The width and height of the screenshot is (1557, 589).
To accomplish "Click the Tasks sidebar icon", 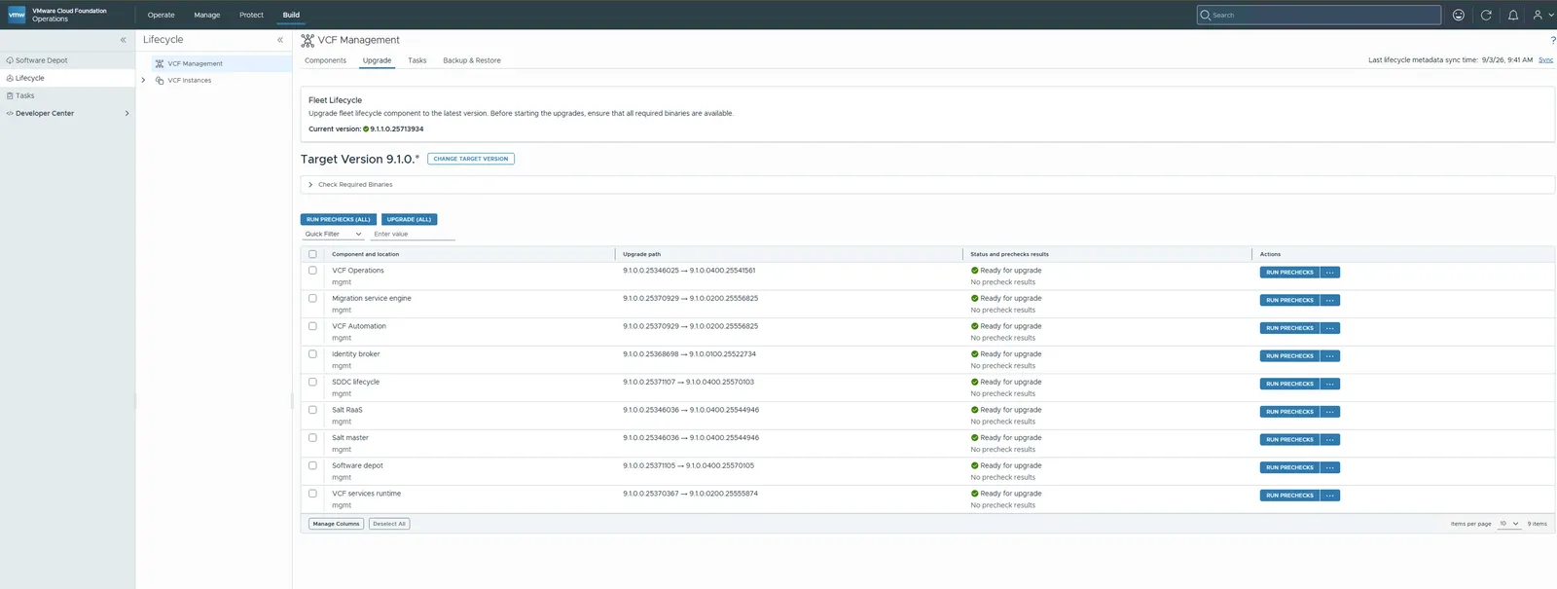I will 10,95.
